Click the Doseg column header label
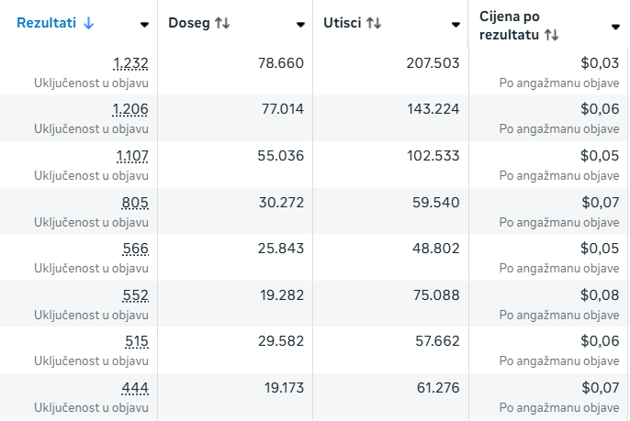The width and height of the screenshot is (630, 421). point(188,24)
